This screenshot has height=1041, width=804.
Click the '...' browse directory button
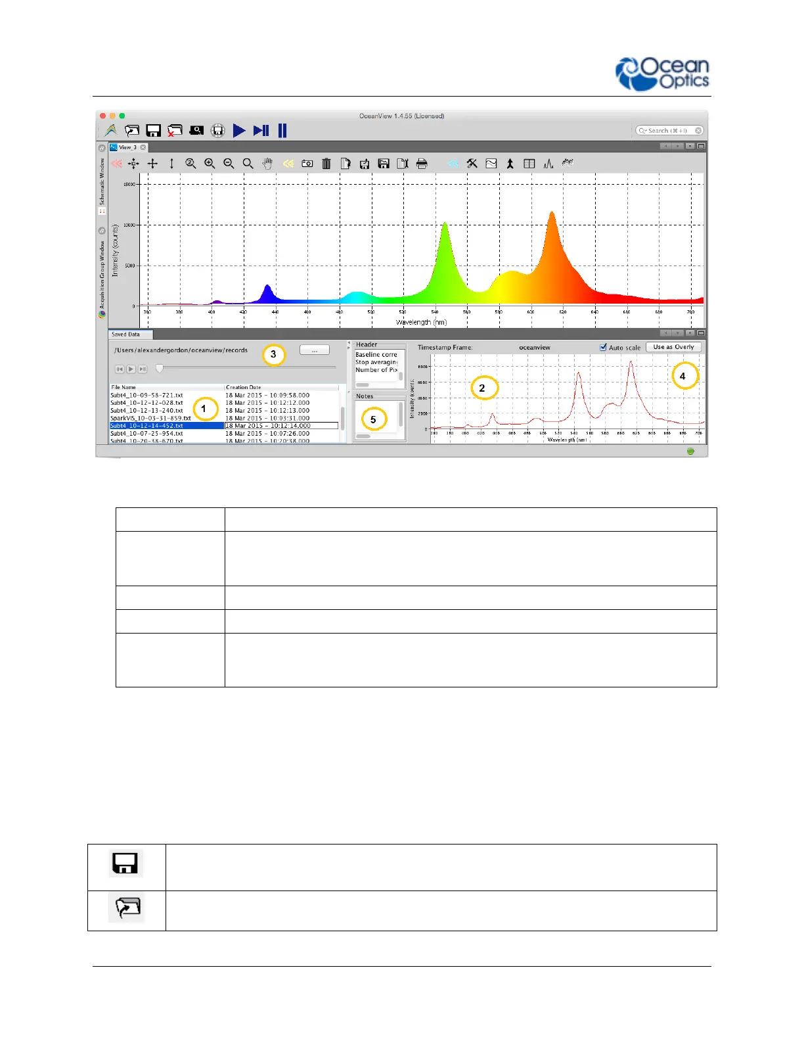(x=315, y=350)
